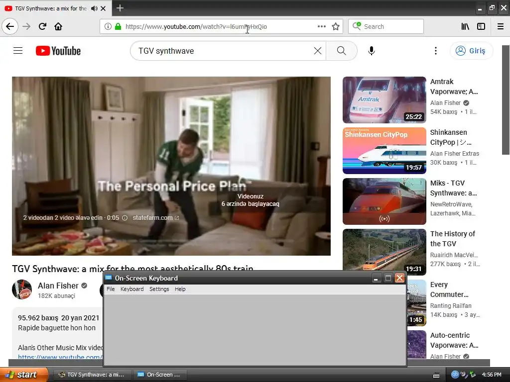The height and width of the screenshot is (382, 510).
Task: Click the taskbar clock 4:56 PM
Action: click(x=492, y=375)
